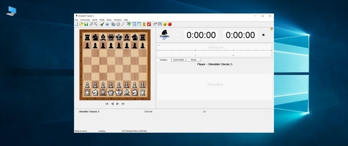Click the red rocket toolbar icon

pyautogui.click(x=149, y=24)
